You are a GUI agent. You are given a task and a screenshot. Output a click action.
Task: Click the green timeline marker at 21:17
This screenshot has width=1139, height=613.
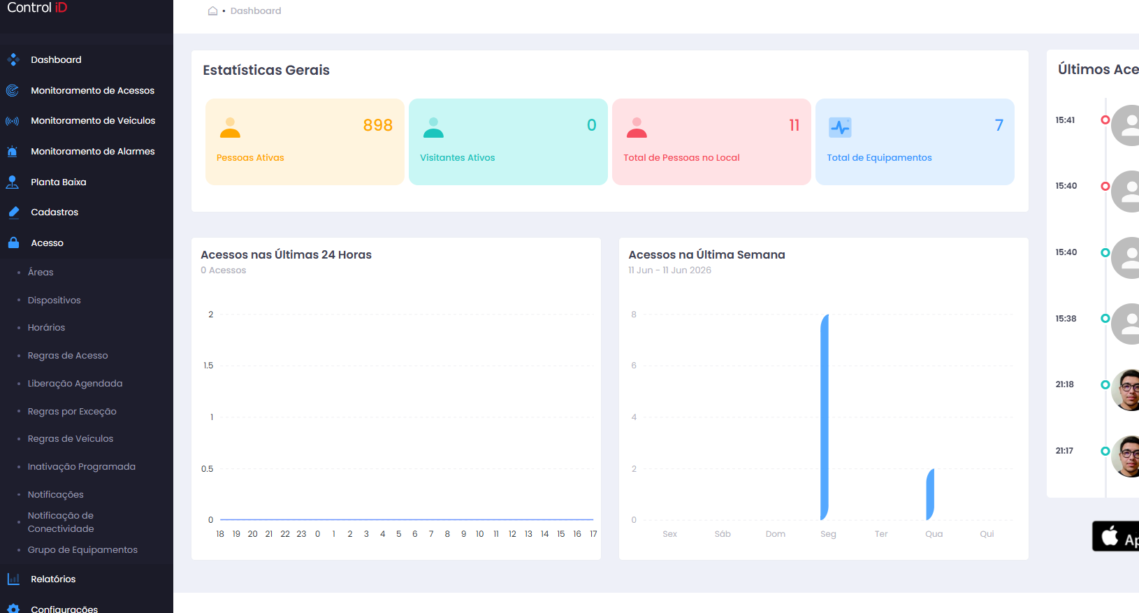[1105, 451]
